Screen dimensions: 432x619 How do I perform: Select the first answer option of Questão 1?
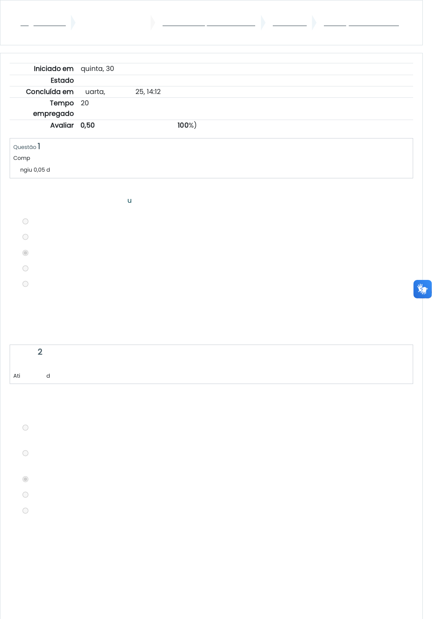26,222
